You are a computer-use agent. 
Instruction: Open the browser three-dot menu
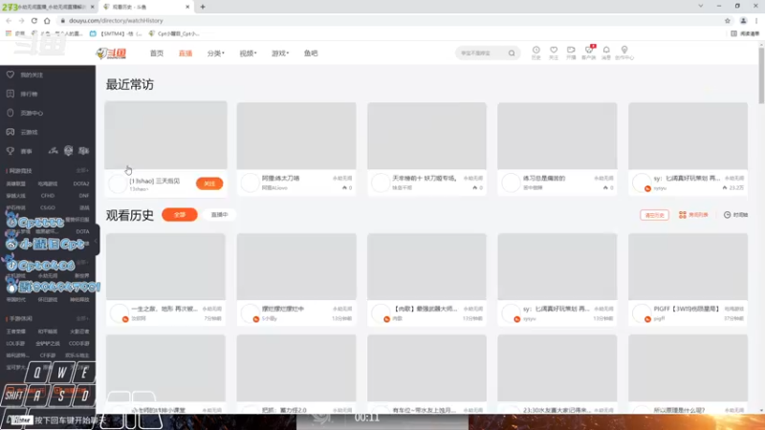(756, 20)
